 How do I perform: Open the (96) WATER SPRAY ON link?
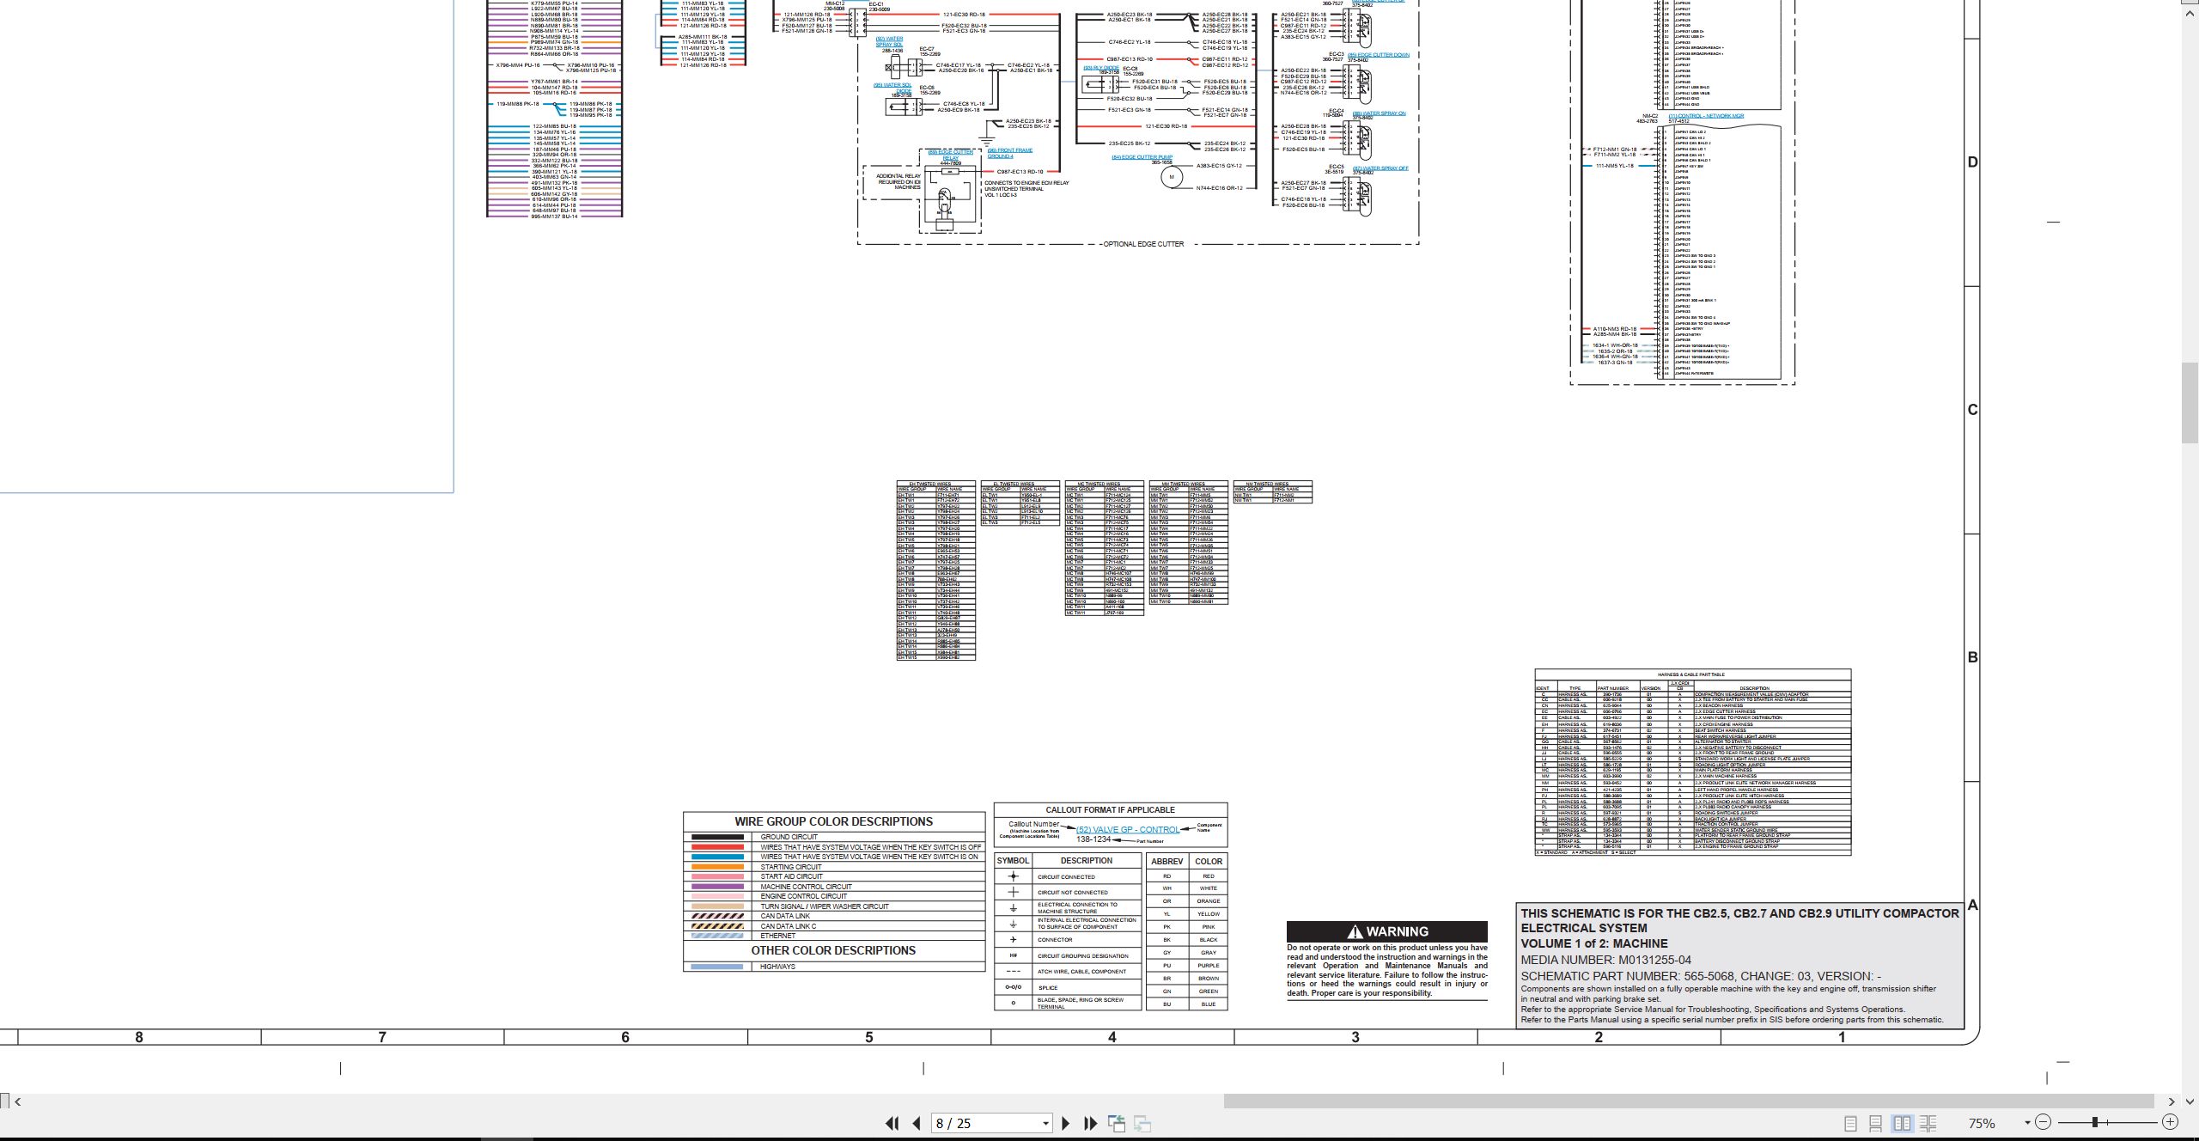pos(1380,113)
